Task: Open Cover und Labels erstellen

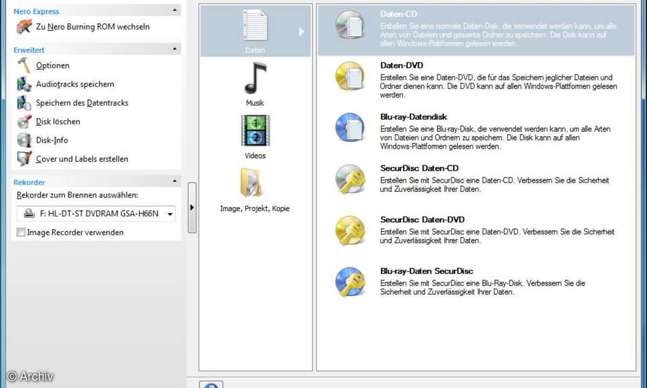Action: tap(82, 159)
